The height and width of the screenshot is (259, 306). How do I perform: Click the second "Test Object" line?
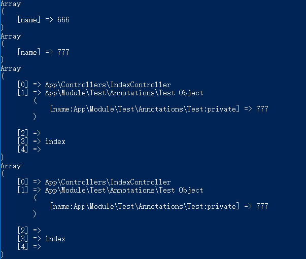tap(124, 190)
